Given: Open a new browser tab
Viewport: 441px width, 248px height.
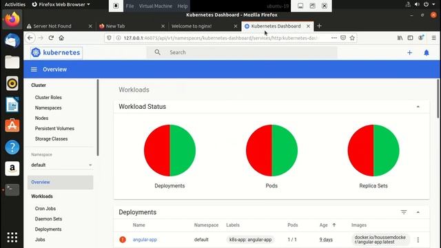Looking at the screenshot, I should point(319,26).
